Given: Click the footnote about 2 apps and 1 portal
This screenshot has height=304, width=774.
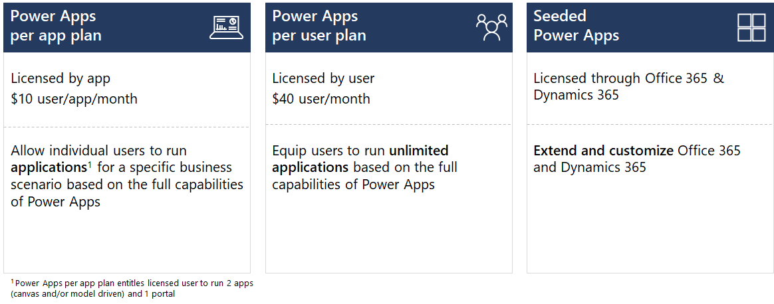Looking at the screenshot, I should point(133,288).
